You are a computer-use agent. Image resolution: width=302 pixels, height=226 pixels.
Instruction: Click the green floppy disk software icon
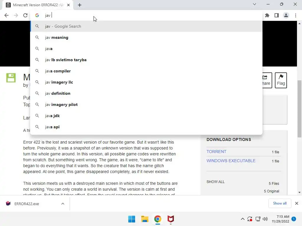point(11,78)
